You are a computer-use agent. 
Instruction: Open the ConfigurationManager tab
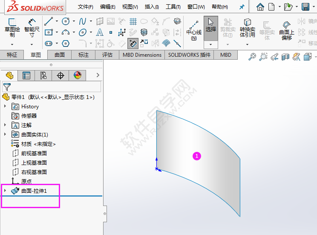43,75
